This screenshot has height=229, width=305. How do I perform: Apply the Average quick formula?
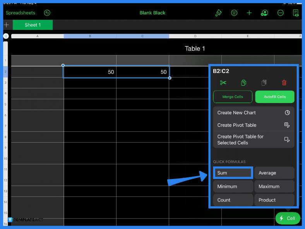(x=274, y=173)
